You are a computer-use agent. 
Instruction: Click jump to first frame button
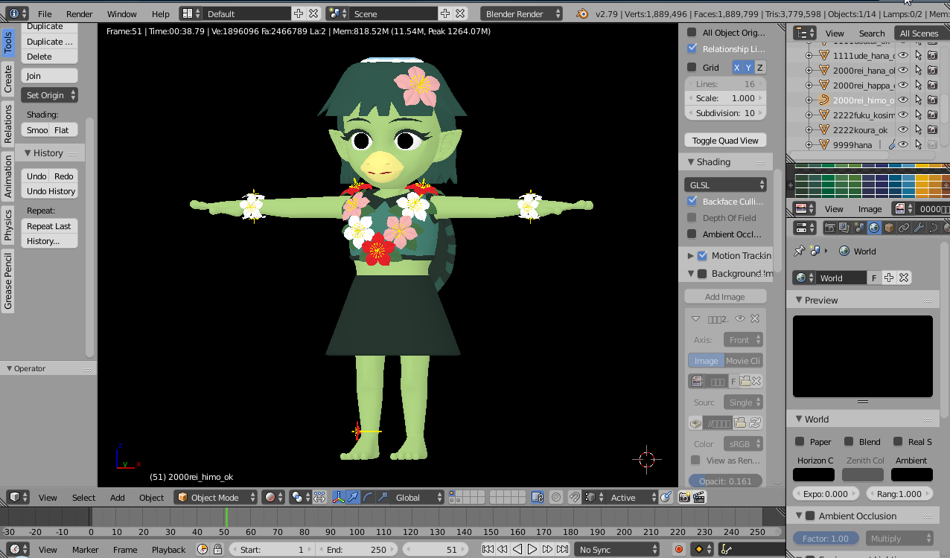[x=488, y=549]
